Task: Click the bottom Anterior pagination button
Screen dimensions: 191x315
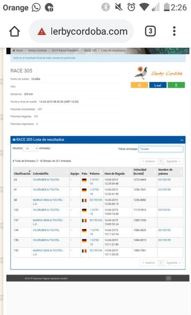Action: pos(148,263)
